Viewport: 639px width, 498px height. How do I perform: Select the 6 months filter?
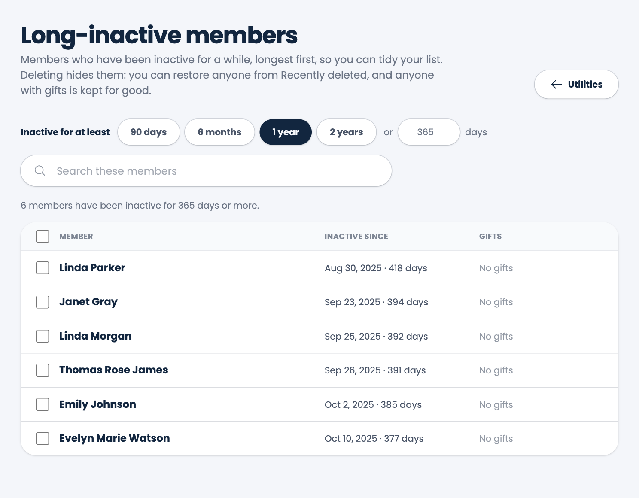tap(219, 132)
